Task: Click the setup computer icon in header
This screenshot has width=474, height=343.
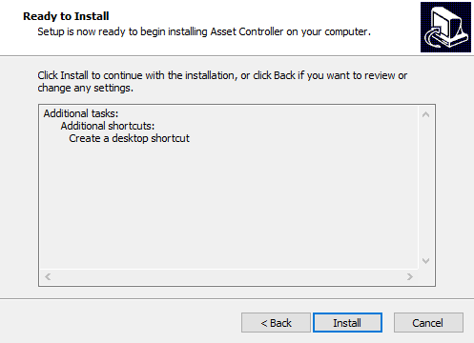Action: [x=445, y=27]
